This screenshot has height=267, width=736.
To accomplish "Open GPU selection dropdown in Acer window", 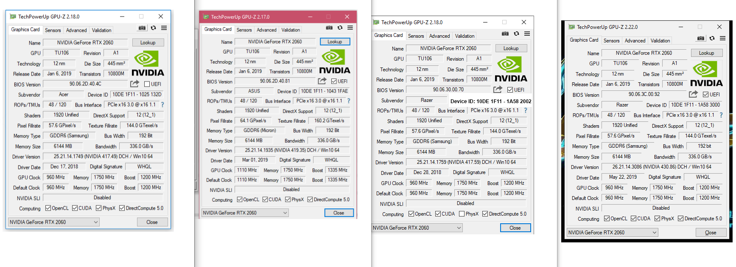I will pyautogui.click(x=54, y=222).
